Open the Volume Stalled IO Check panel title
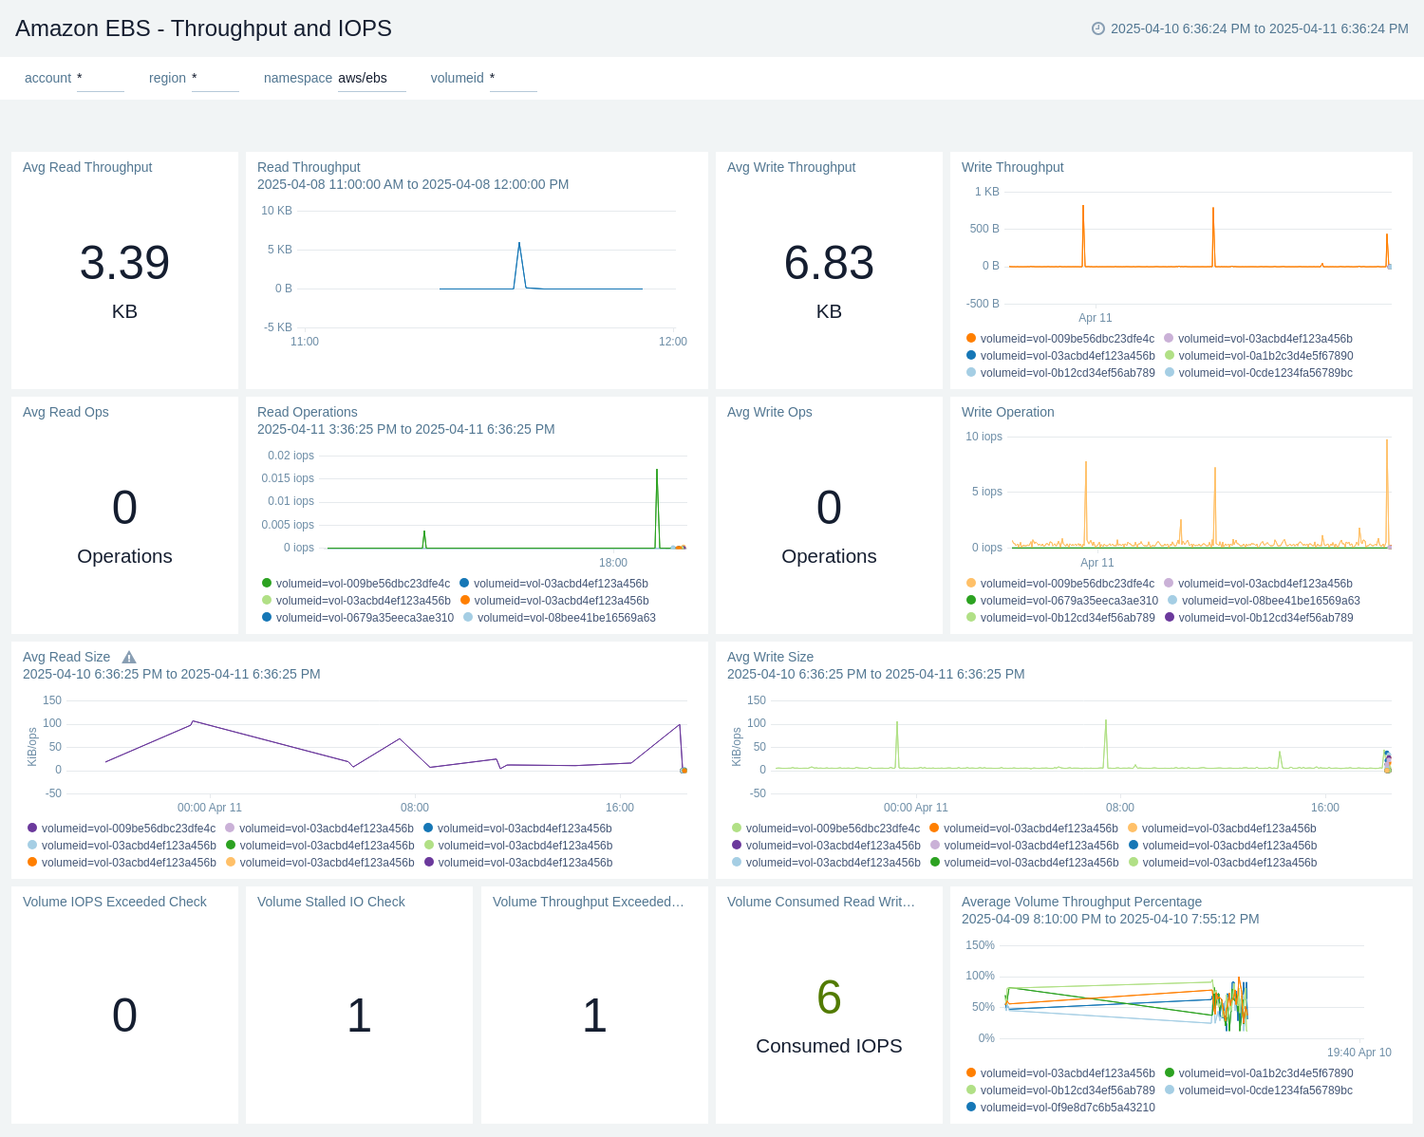 coord(330,902)
